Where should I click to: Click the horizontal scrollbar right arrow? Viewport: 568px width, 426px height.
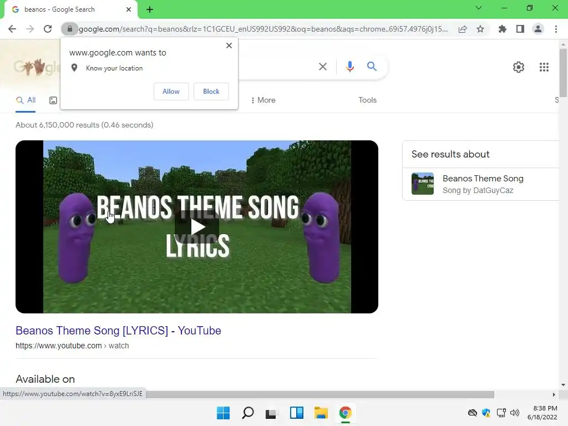click(x=554, y=394)
